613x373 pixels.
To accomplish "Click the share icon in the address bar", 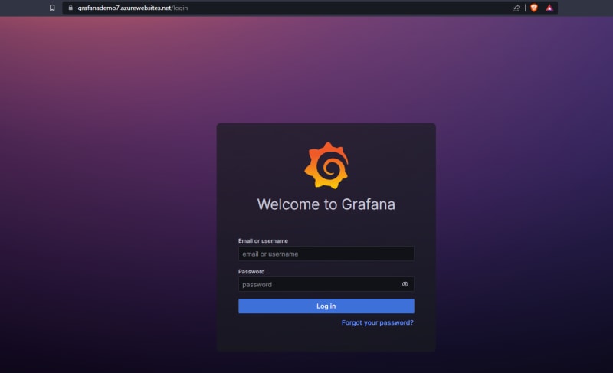I will click(516, 8).
